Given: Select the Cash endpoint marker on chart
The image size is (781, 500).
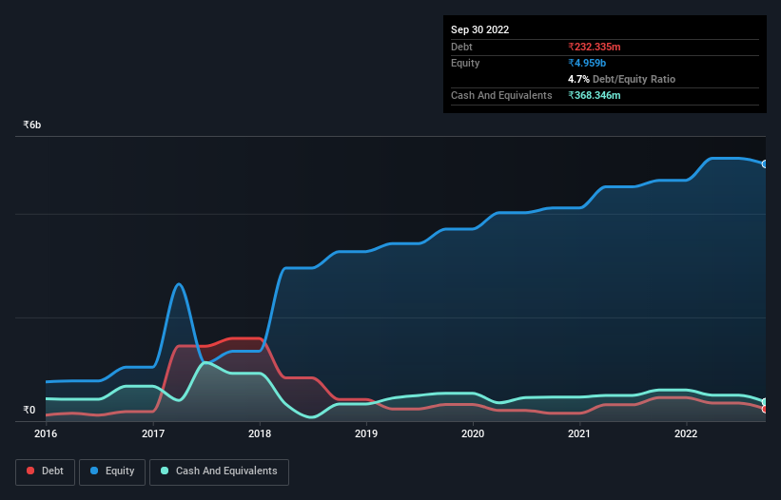Looking at the screenshot, I should click(765, 401).
